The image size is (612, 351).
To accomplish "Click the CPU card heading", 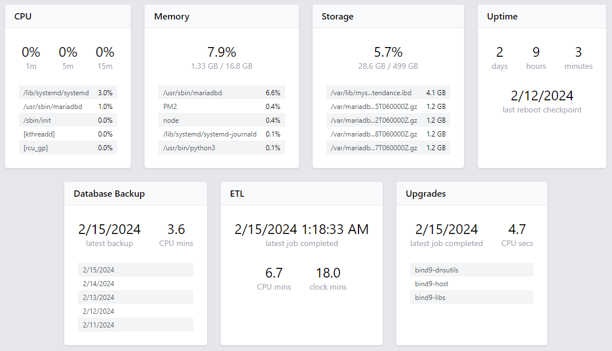I will pos(22,17).
